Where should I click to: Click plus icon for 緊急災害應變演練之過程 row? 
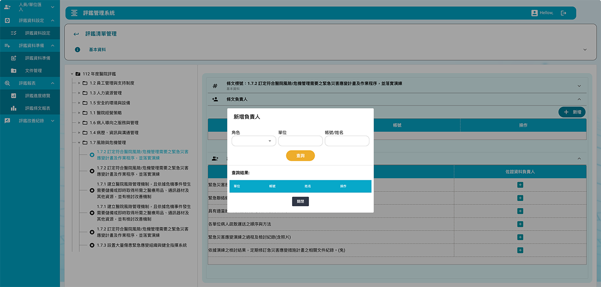pyautogui.click(x=520, y=237)
